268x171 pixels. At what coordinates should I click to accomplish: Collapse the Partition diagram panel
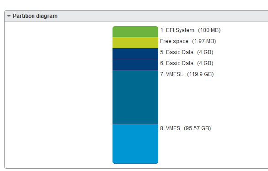point(9,16)
